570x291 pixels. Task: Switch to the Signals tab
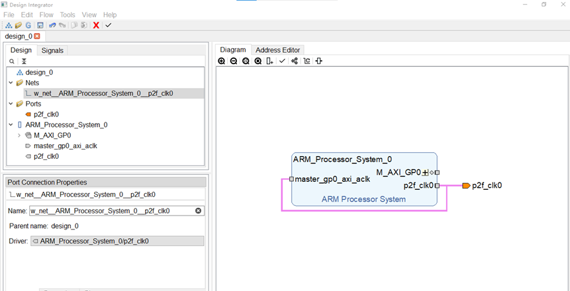coord(52,50)
